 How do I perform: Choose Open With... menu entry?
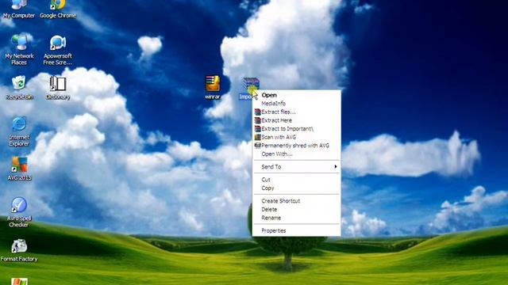coord(296,154)
